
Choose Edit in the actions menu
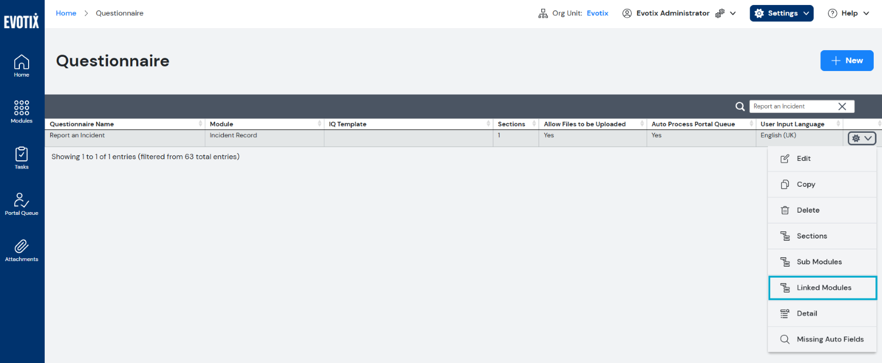pos(803,159)
